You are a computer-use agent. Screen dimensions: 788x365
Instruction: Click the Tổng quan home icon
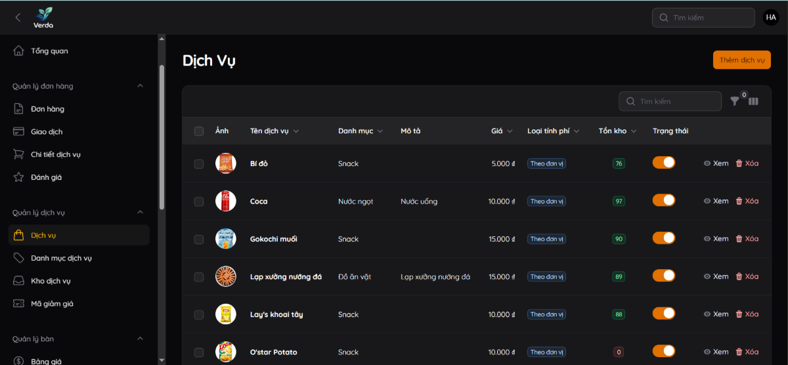click(18, 51)
